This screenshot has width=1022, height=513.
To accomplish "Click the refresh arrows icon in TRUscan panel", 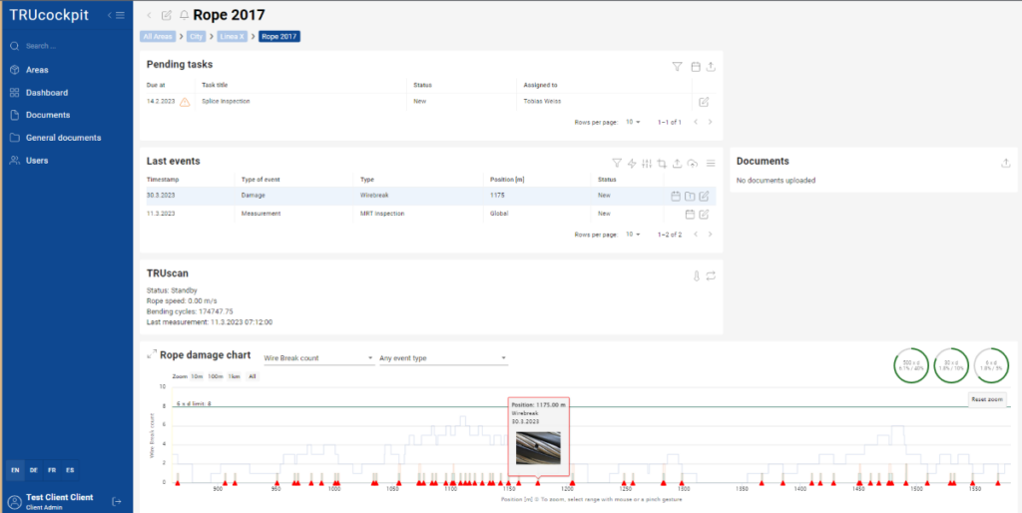I will point(711,274).
